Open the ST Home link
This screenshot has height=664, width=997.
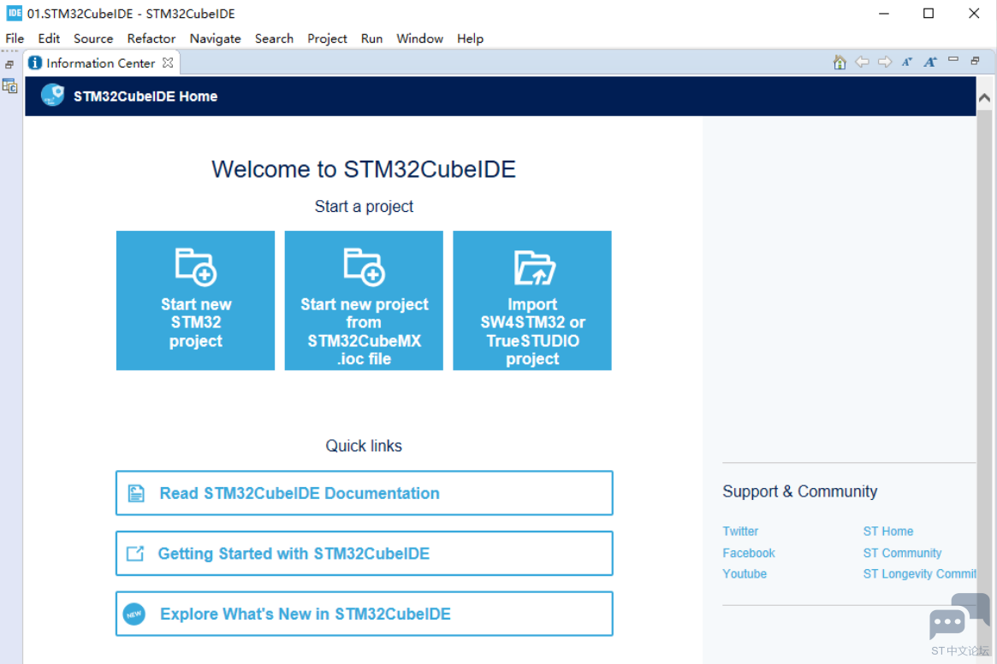click(888, 532)
